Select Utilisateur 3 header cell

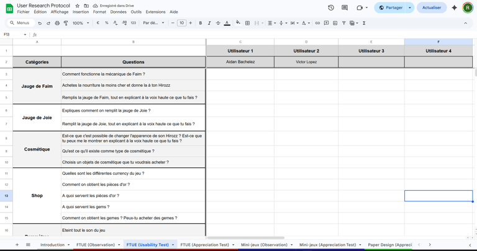click(371, 51)
